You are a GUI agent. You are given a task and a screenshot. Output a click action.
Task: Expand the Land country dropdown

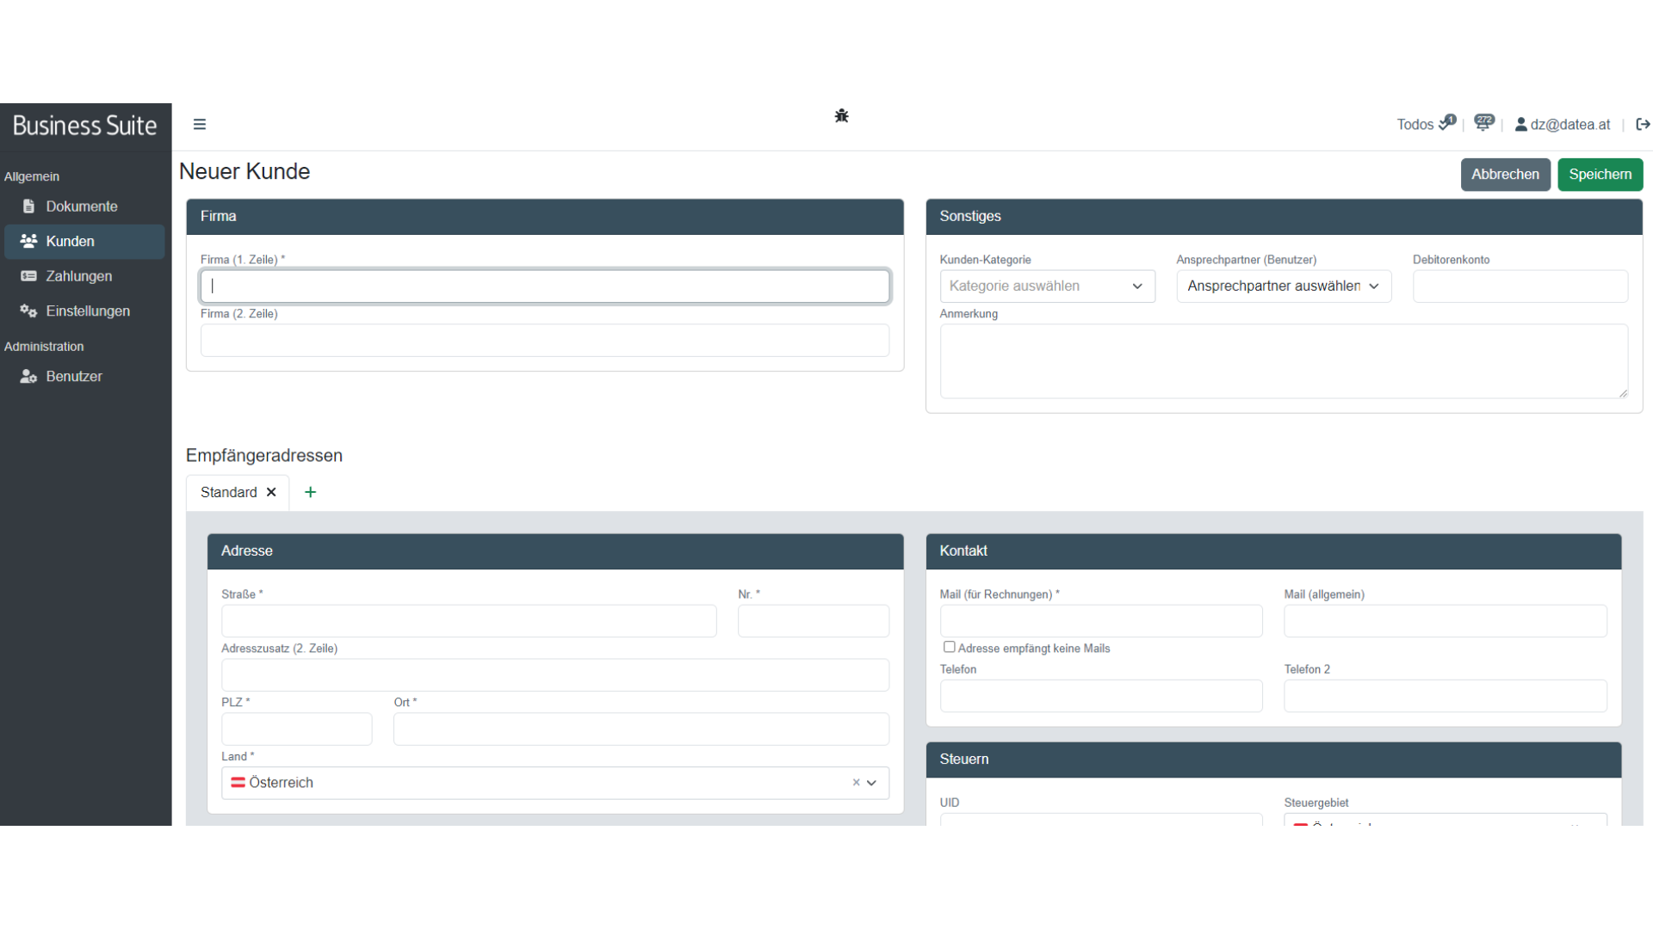point(871,783)
